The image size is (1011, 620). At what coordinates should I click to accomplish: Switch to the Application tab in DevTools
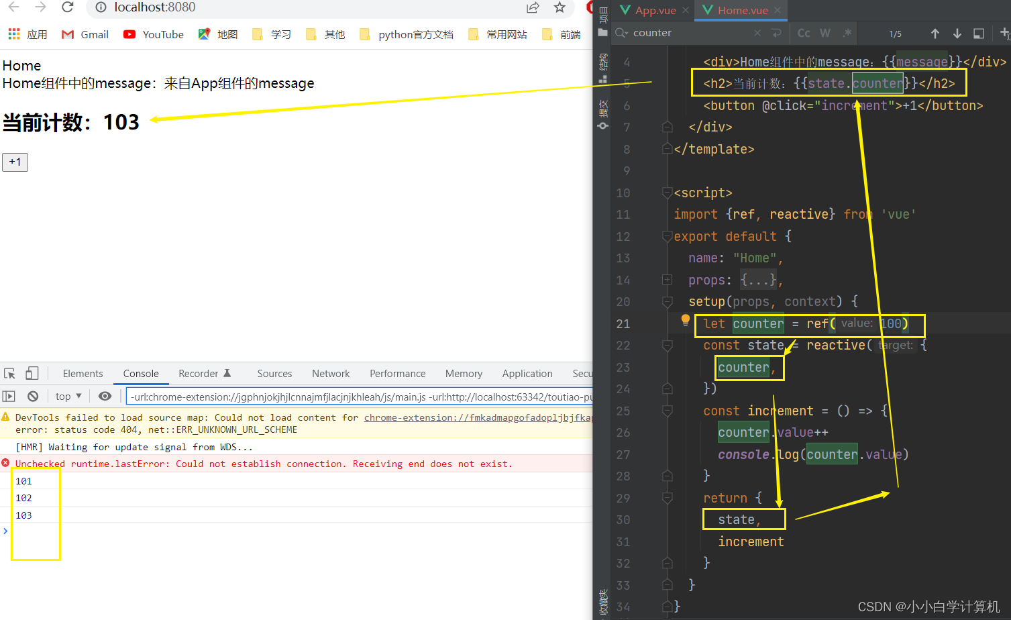[527, 374]
